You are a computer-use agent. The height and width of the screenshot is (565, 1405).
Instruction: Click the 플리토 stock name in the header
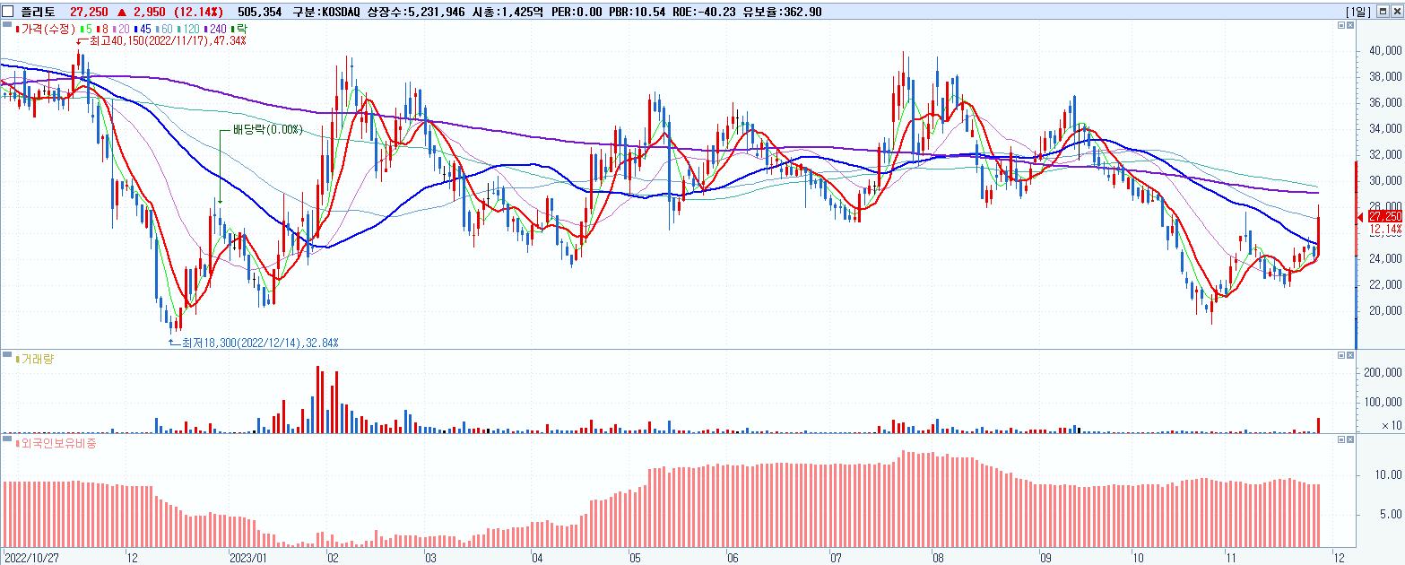(x=38, y=12)
